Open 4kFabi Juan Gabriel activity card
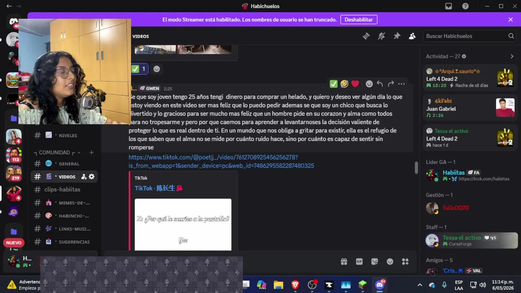Viewport: 521px width, 293px height. [470, 108]
